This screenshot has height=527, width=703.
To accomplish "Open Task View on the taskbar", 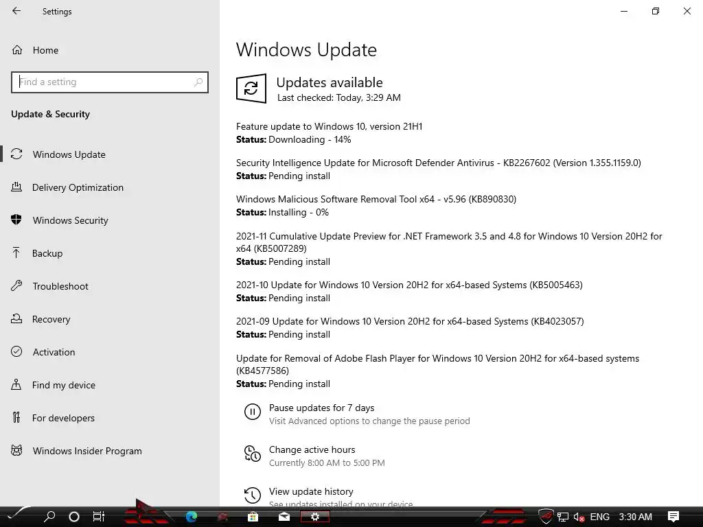I will [99, 517].
